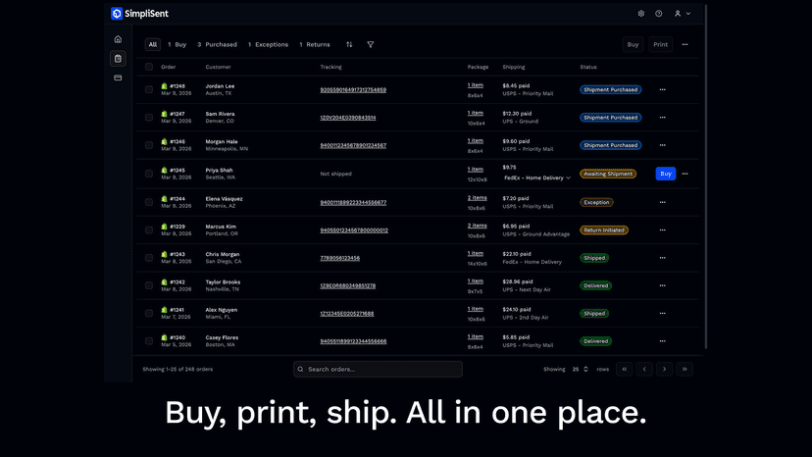Click customer name Alex Nguyen
Image resolution: width=812 pixels, height=457 pixels.
[x=221, y=310]
